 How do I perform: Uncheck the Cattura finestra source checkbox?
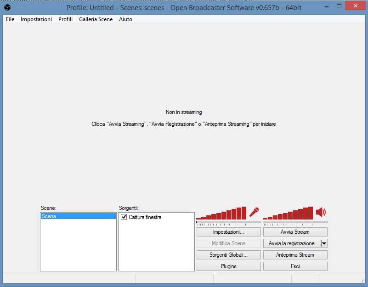(124, 217)
